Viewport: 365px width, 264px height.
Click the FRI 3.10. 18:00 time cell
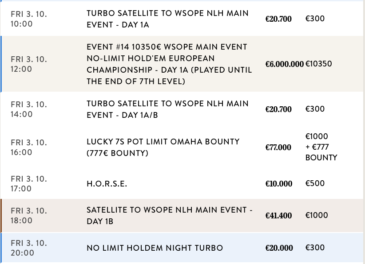click(x=29, y=216)
